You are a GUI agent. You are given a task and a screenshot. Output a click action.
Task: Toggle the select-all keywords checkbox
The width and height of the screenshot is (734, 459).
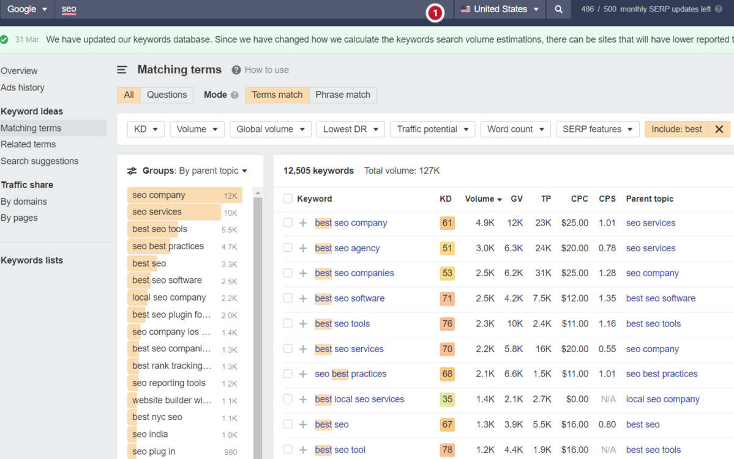[287, 199]
